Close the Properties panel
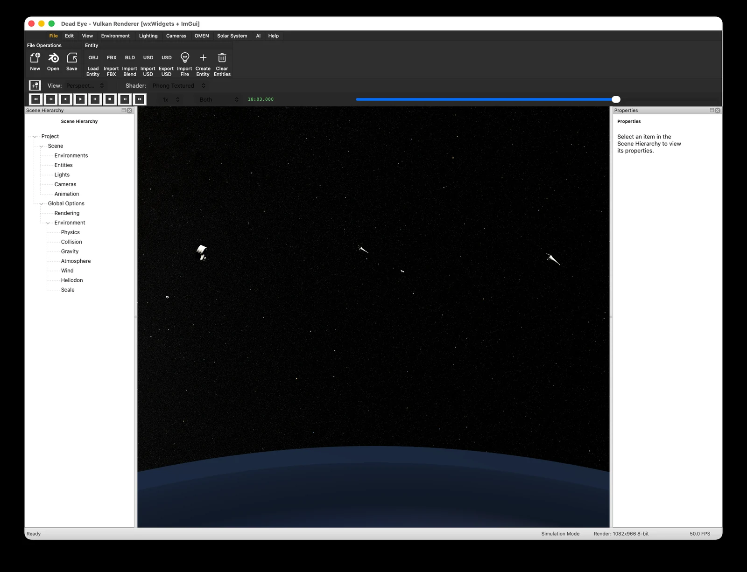The height and width of the screenshot is (572, 747). coord(718,111)
